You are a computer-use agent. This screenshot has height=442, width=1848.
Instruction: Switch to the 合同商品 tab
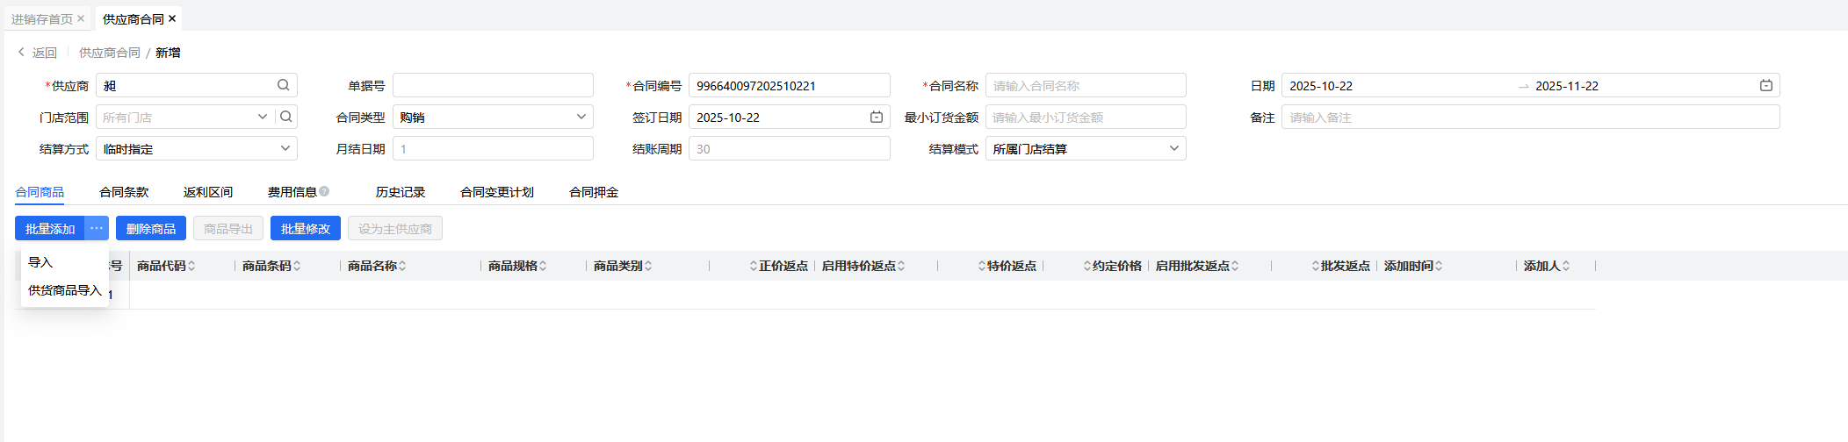tap(40, 192)
